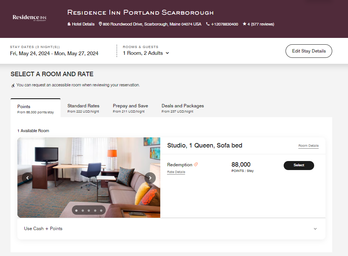The height and width of the screenshot is (256, 348).
Task: Click the map pin location icon
Action: [100, 24]
